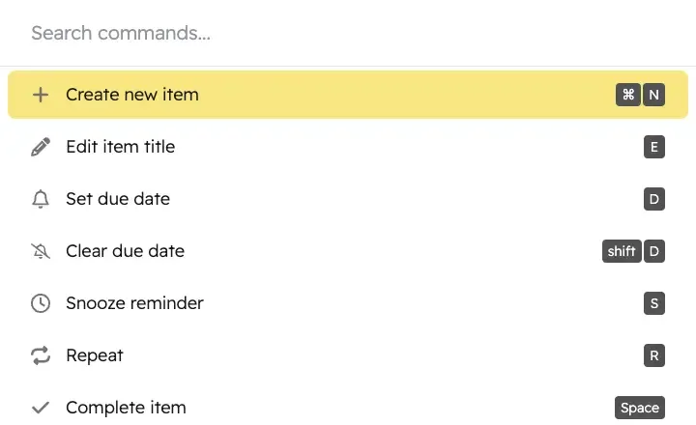Click the shift key badge
The width and height of the screenshot is (696, 425).
tap(622, 251)
